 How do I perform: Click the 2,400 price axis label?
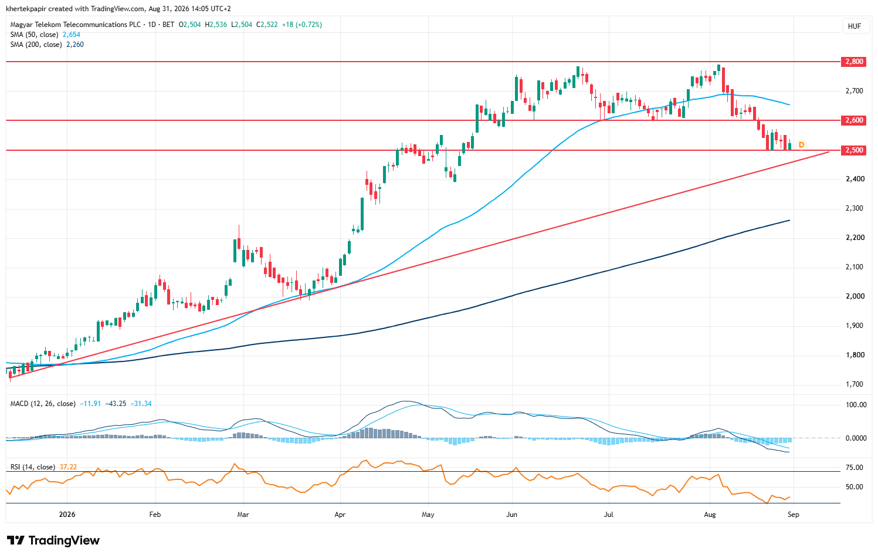[x=855, y=179]
